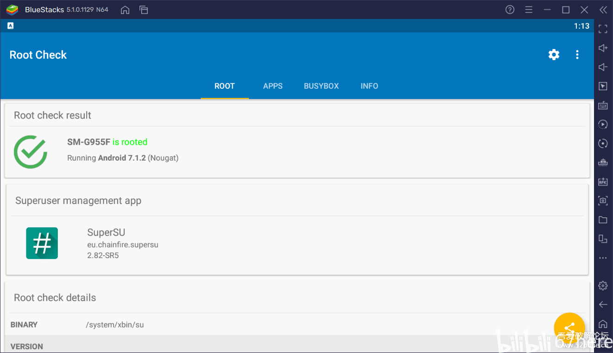The height and width of the screenshot is (353, 613).
Task: Switch to the APPS tab
Action: click(x=273, y=86)
